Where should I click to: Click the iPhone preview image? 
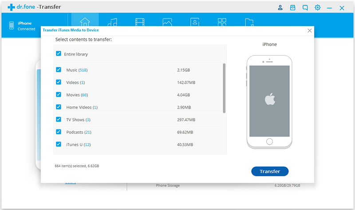point(269,102)
